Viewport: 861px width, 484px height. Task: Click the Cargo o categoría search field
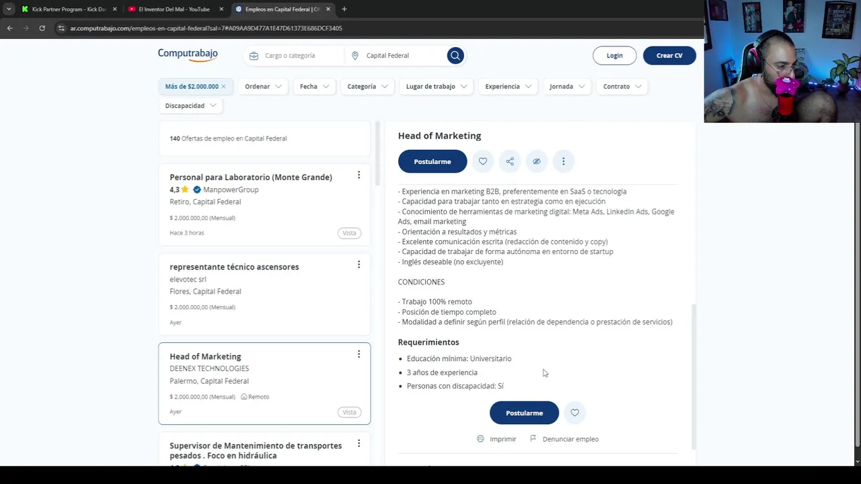296,56
